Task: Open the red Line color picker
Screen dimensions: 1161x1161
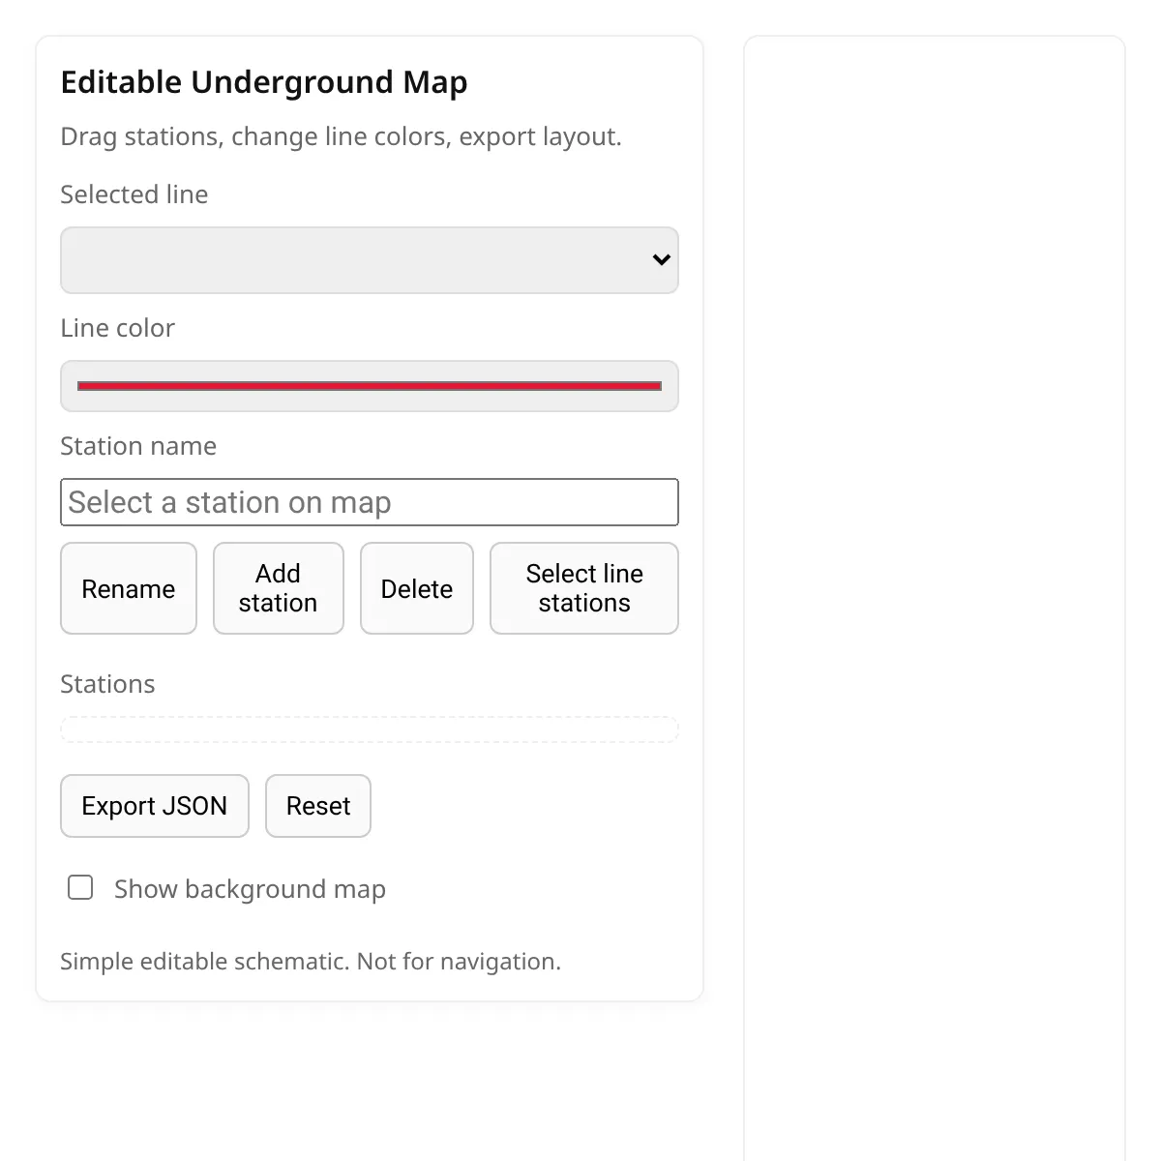Action: (370, 386)
